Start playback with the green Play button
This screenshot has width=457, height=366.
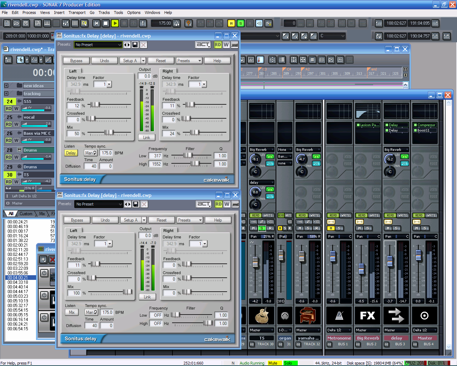(115, 23)
